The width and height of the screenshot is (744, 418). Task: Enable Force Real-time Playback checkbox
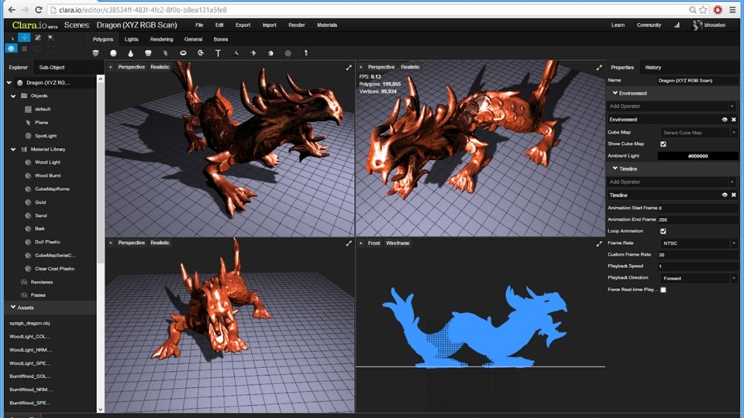663,290
